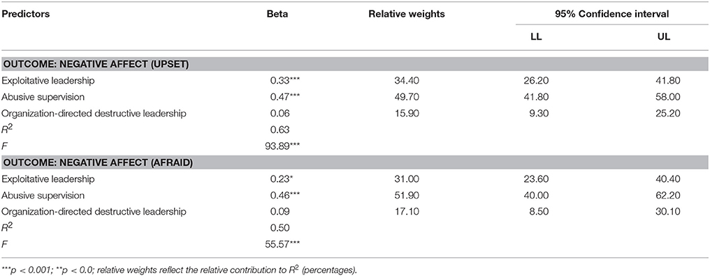710x276 pixels.
Task: Click the p-value footnote text
Action: pos(180,270)
